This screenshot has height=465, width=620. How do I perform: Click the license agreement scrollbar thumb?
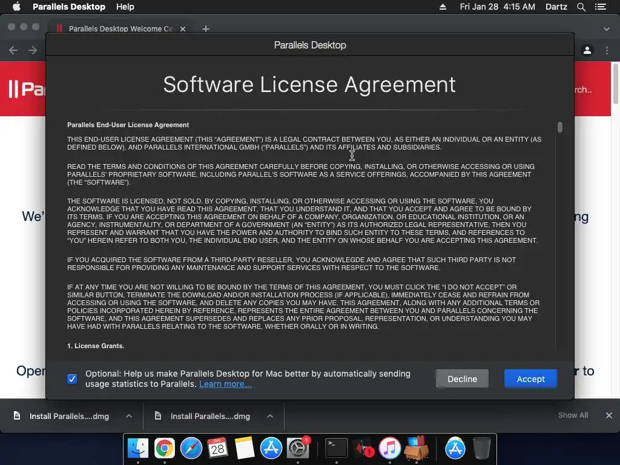coord(560,127)
